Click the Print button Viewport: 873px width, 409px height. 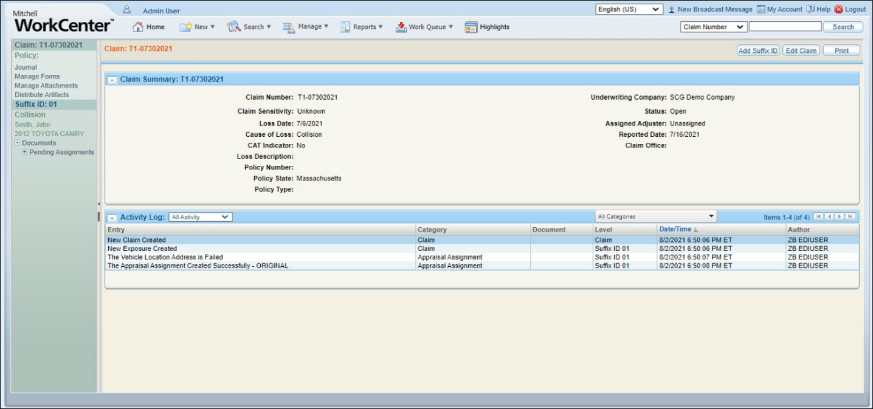pyautogui.click(x=841, y=50)
